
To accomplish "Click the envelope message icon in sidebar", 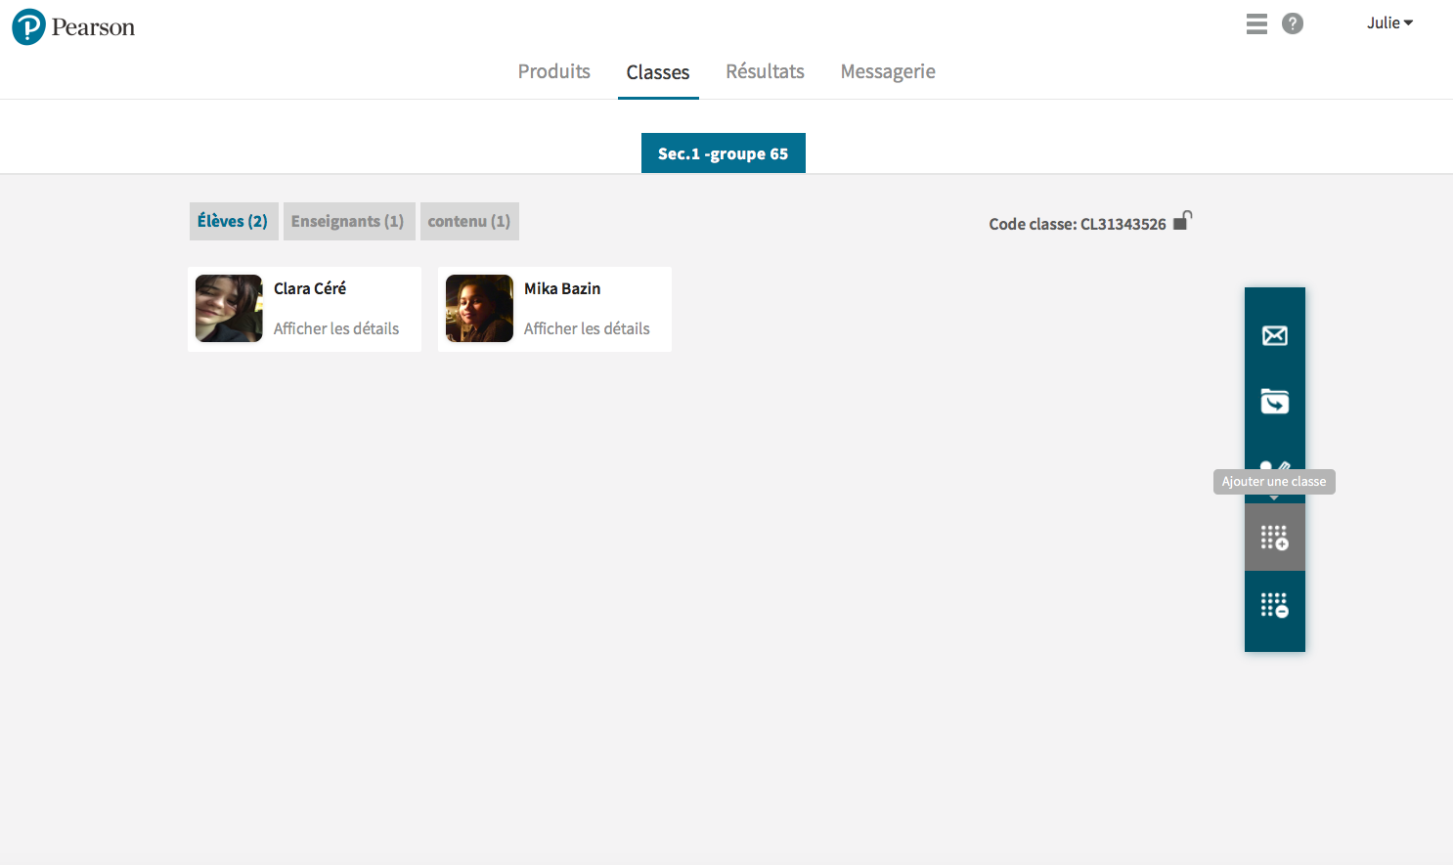I will click(x=1274, y=336).
